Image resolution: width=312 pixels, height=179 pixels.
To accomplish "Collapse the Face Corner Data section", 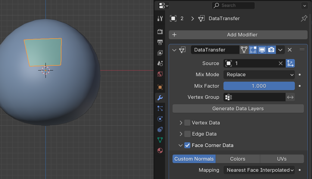I will (x=180, y=145).
